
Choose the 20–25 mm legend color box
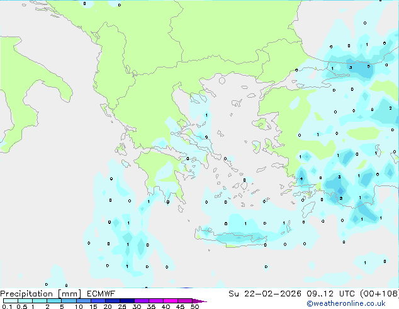113,301
